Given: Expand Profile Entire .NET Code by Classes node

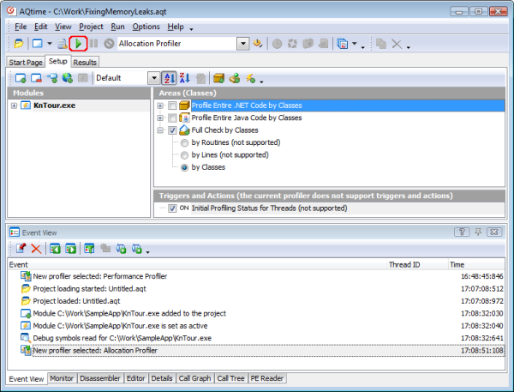Looking at the screenshot, I should pyautogui.click(x=160, y=106).
